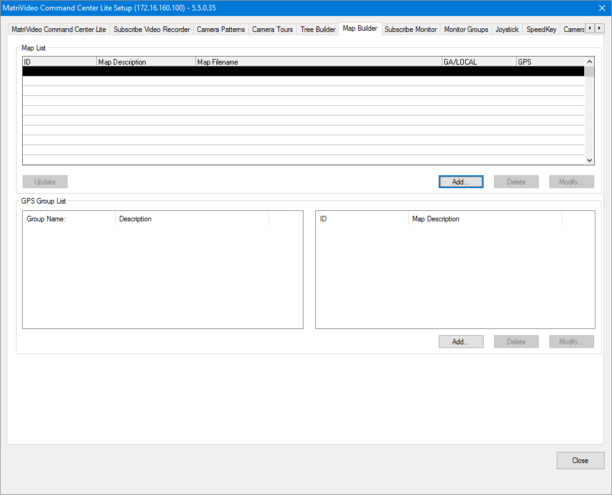Open the Camera Tours tab
Image resolution: width=612 pixels, height=495 pixels.
coord(272,30)
